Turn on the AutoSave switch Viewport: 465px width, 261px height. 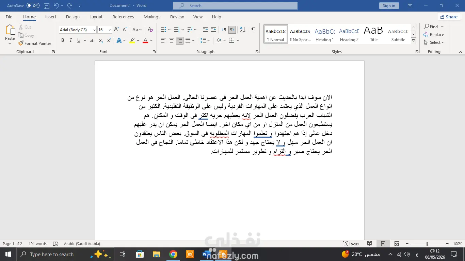(x=33, y=6)
